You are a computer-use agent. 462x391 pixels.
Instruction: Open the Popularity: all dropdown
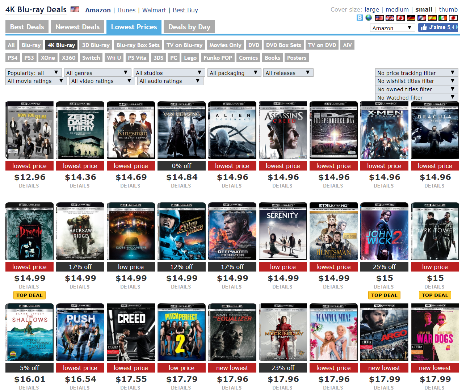[x=34, y=73]
